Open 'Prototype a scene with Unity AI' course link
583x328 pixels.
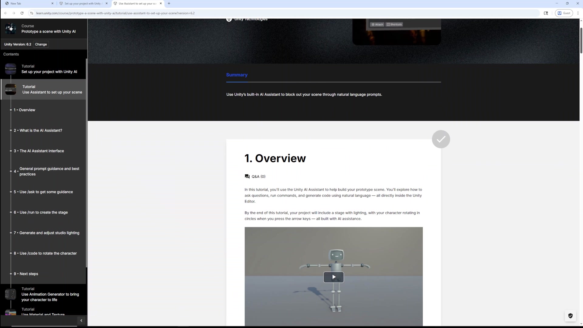click(x=49, y=32)
